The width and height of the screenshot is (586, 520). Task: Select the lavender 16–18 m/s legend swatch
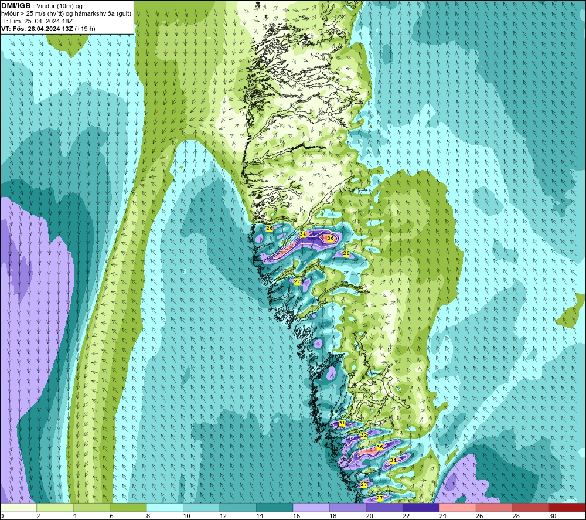point(311,507)
